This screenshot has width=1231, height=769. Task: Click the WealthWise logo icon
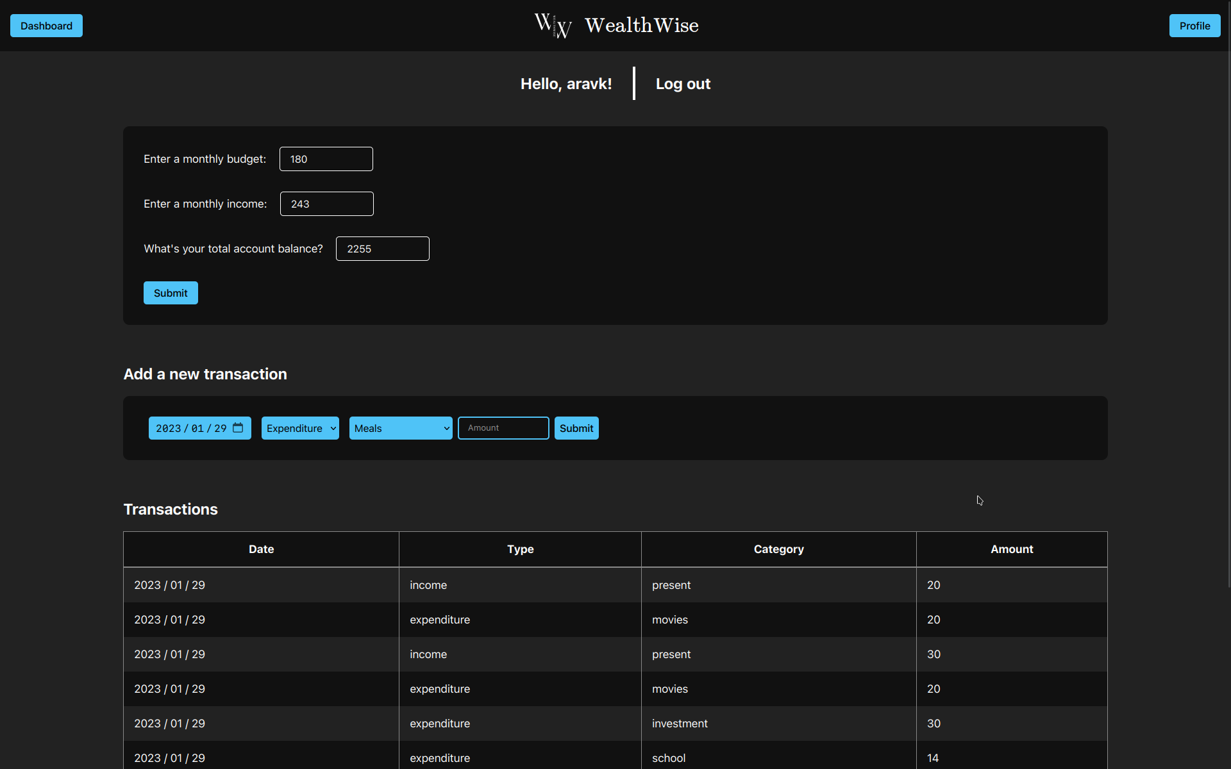553,26
